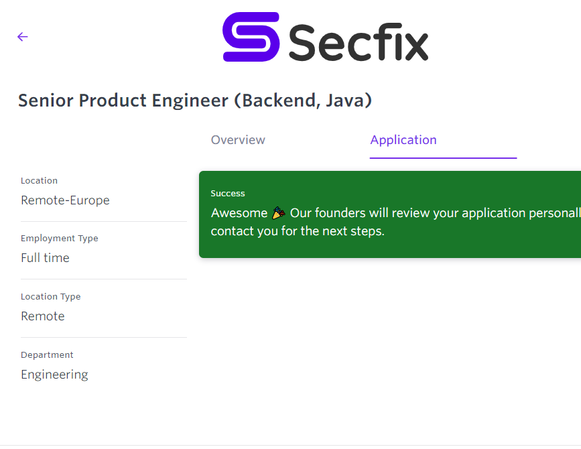
Task: Click the purple Secfix S logo mark
Action: 251,37
